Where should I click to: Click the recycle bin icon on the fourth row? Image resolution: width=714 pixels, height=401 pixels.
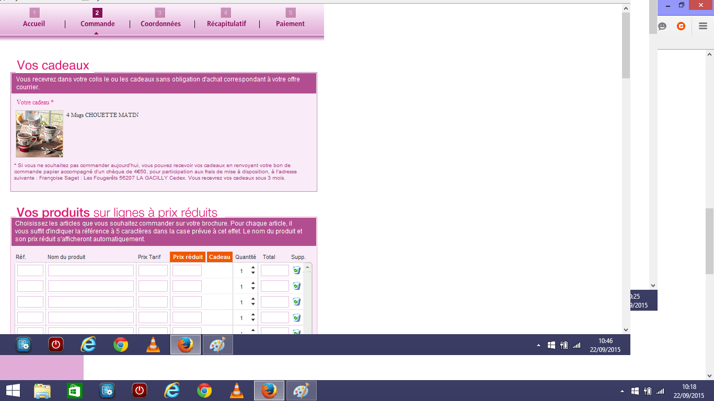[x=296, y=317]
